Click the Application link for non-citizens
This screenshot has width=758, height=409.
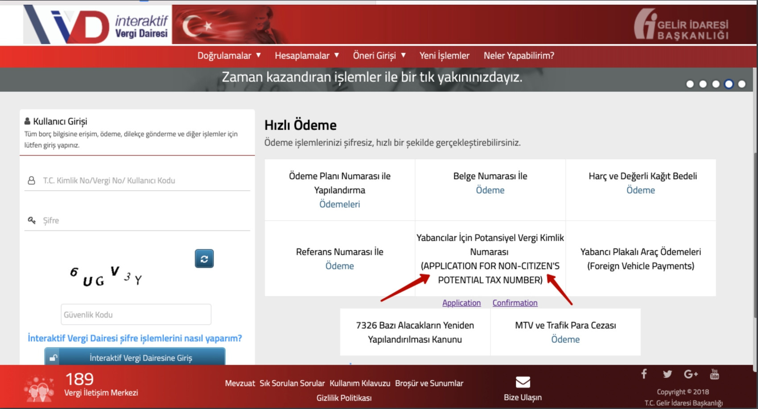(x=461, y=303)
